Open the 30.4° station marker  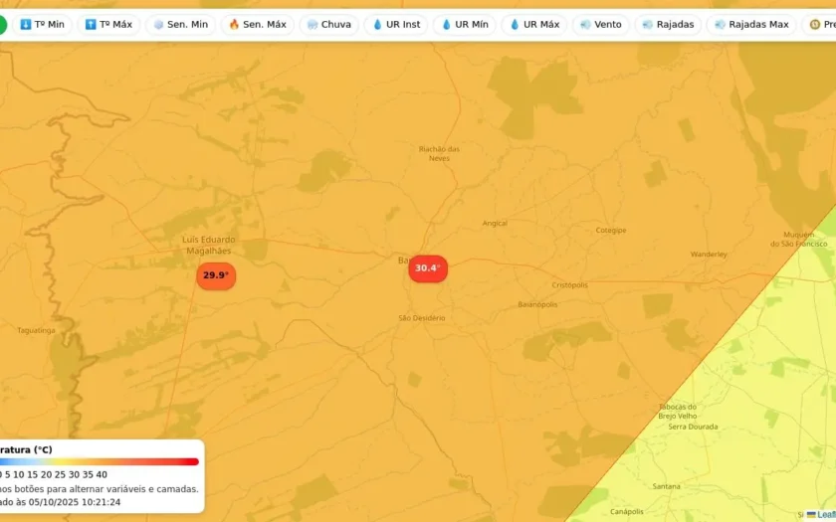428,268
